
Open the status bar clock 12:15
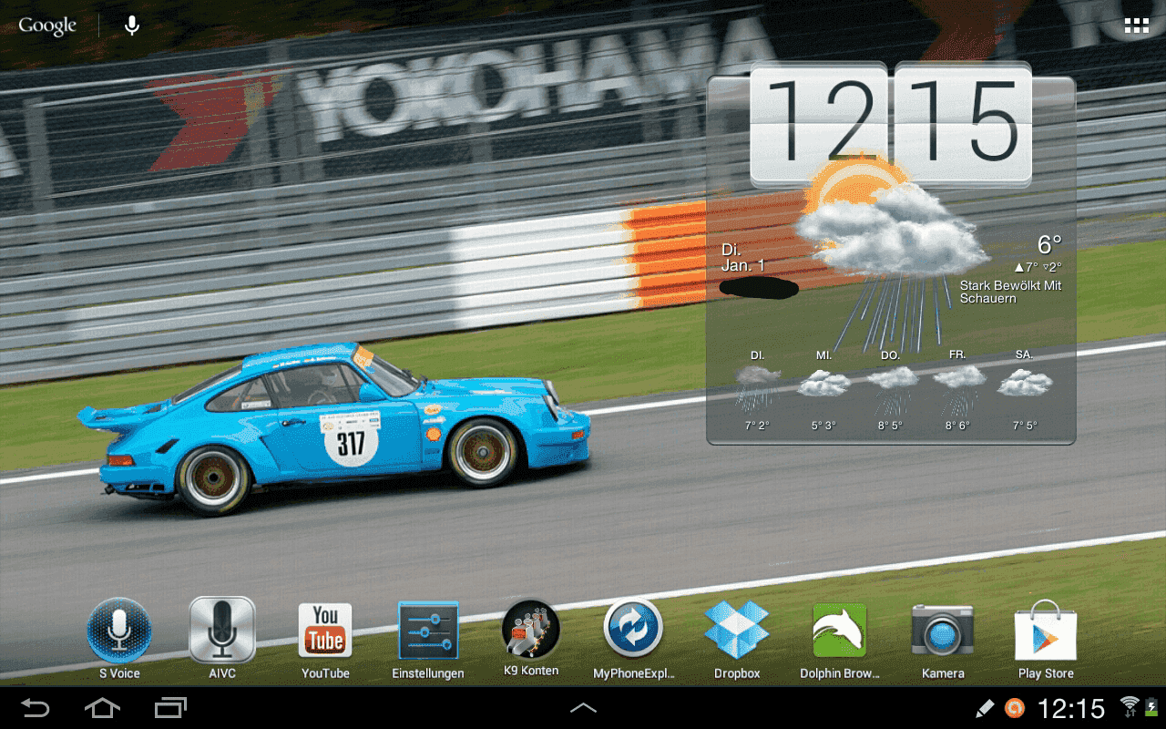point(1071,708)
